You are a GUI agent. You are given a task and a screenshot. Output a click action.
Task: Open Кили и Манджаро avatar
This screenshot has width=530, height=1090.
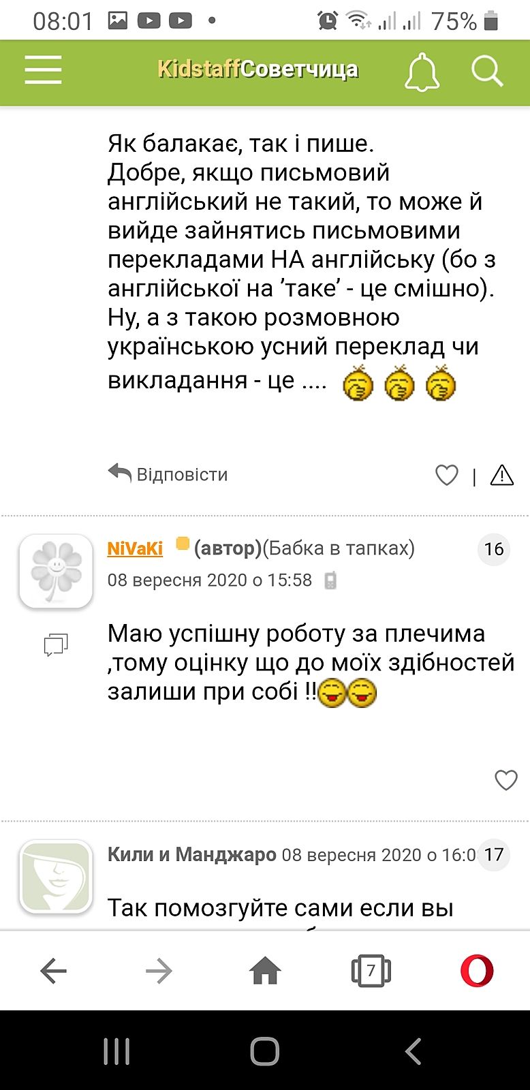click(x=56, y=876)
